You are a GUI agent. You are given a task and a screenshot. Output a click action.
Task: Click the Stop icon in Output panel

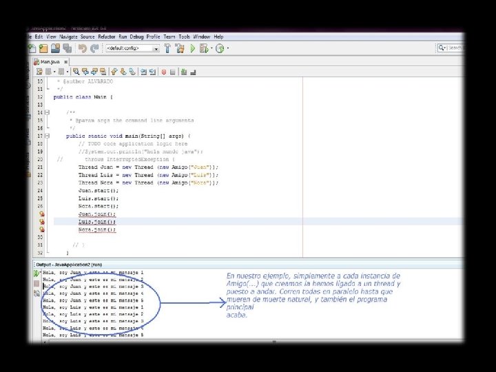coord(37,284)
